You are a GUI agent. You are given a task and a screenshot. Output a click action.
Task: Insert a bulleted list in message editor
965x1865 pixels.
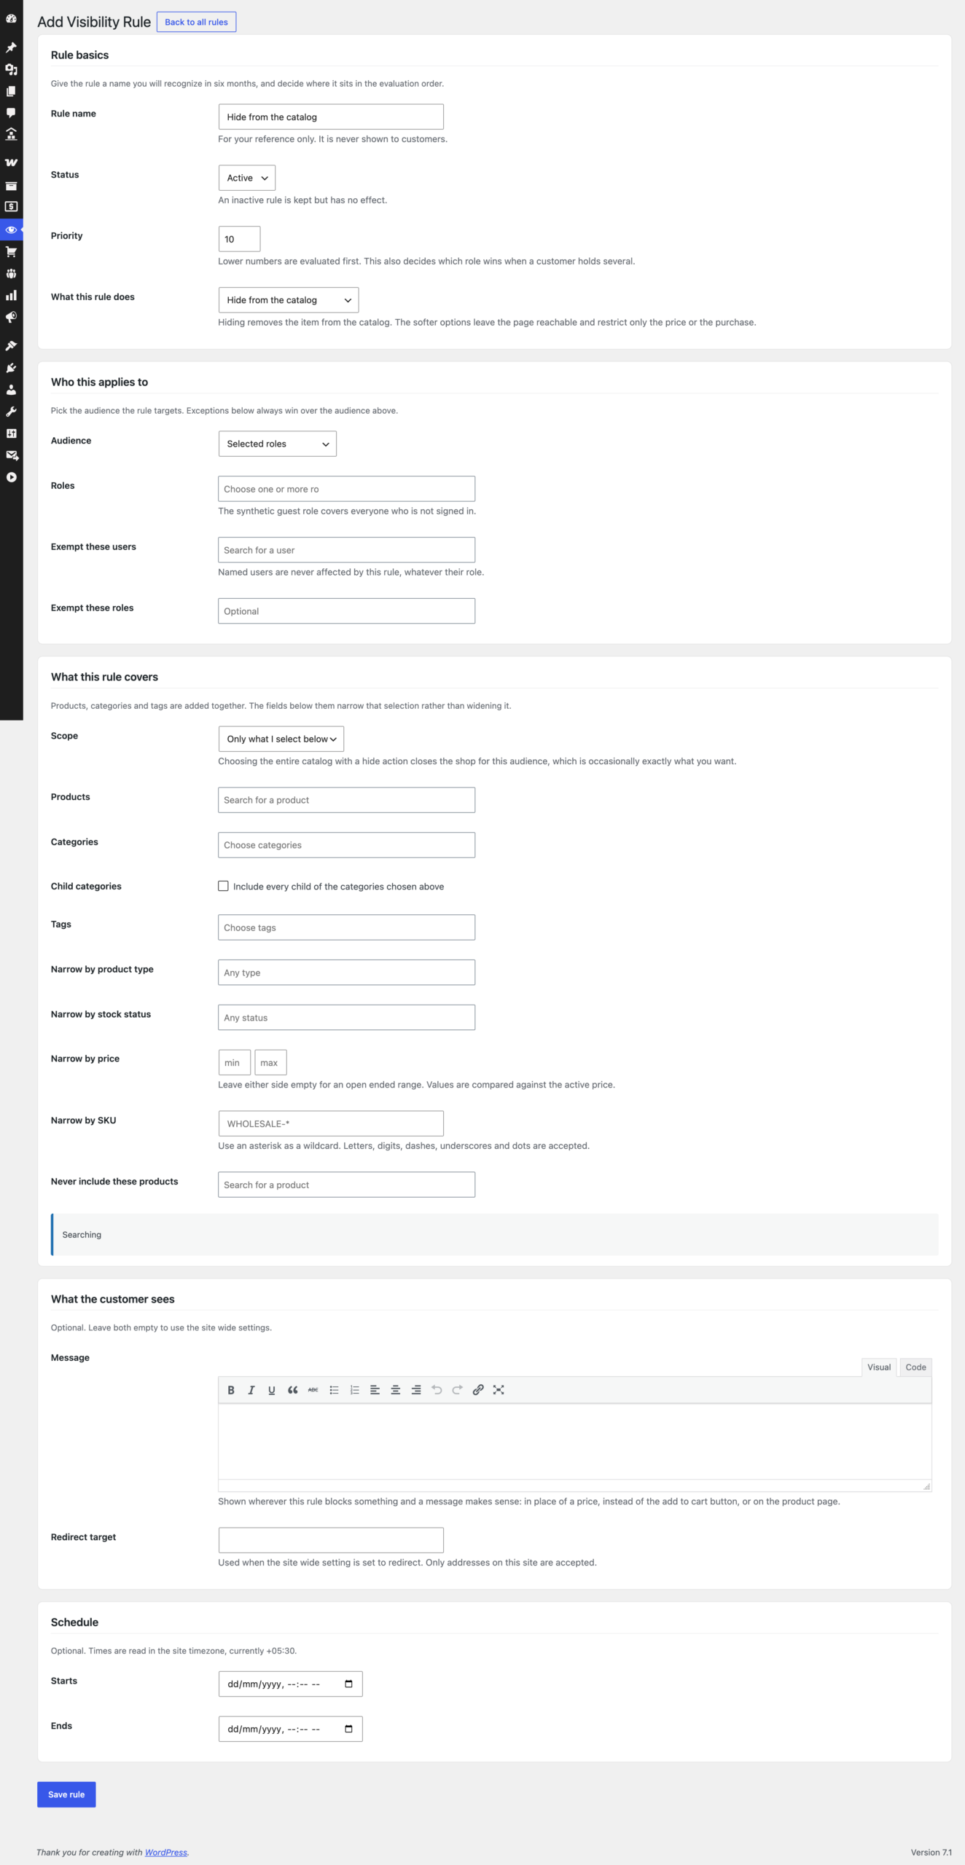(x=334, y=1390)
